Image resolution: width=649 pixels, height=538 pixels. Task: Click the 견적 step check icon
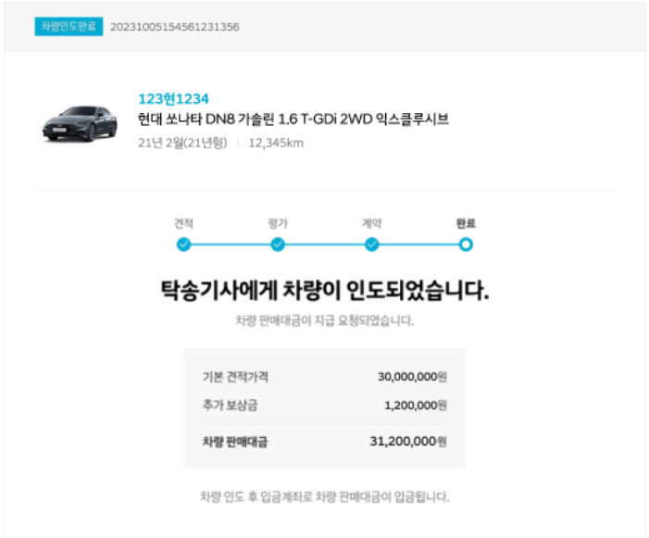click(x=183, y=244)
